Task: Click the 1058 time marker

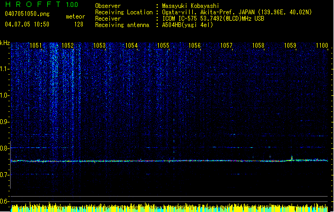Action: coord(258,46)
